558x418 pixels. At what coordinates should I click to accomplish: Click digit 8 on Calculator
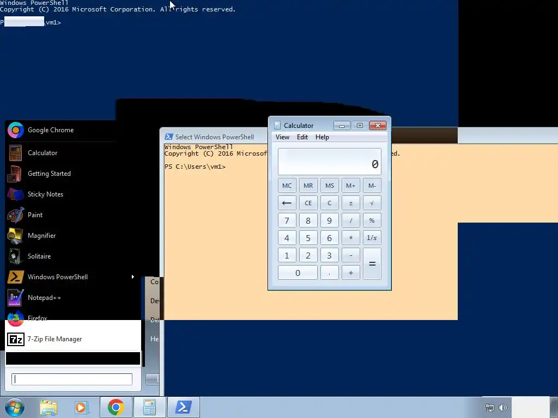308,220
